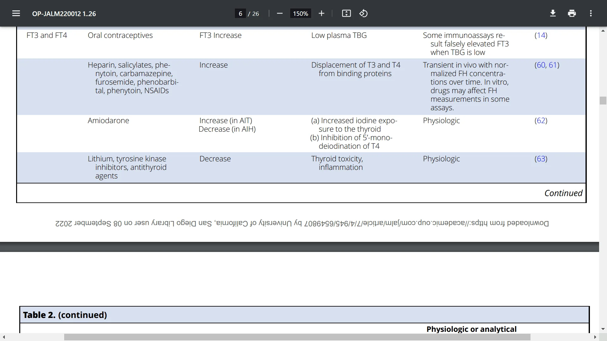Click the zoom out minus button

point(279,13)
